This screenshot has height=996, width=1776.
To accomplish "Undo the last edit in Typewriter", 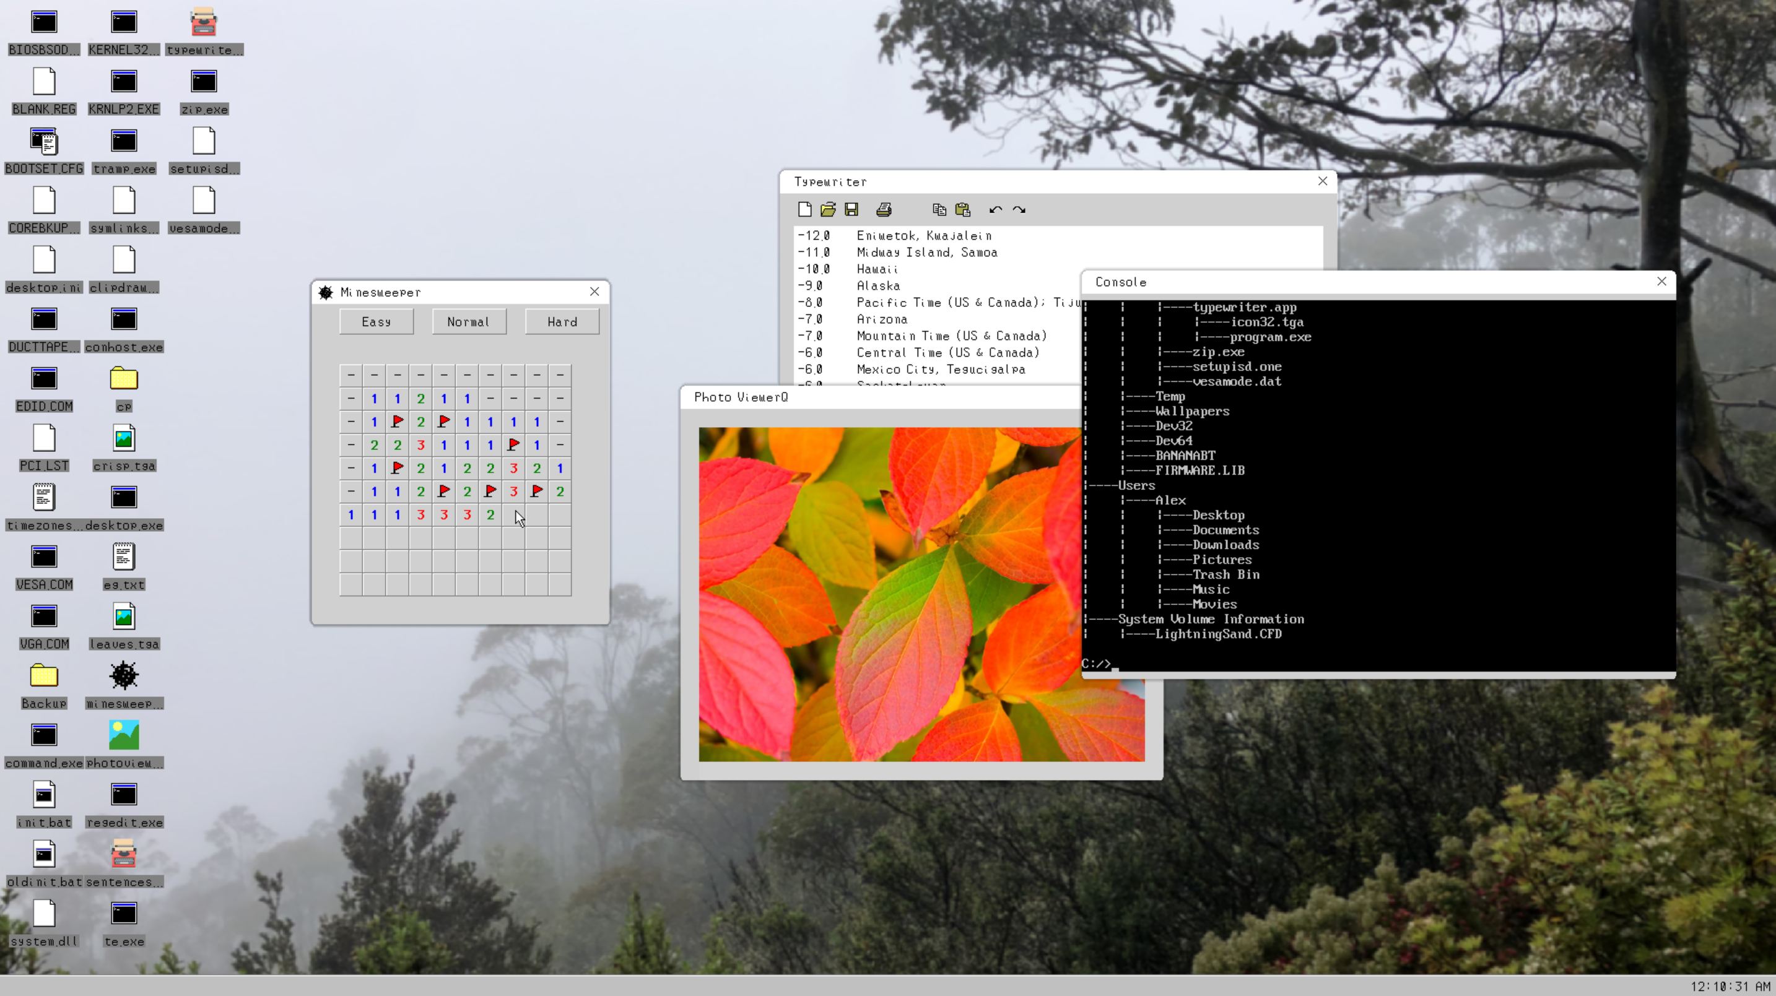I will coord(996,209).
